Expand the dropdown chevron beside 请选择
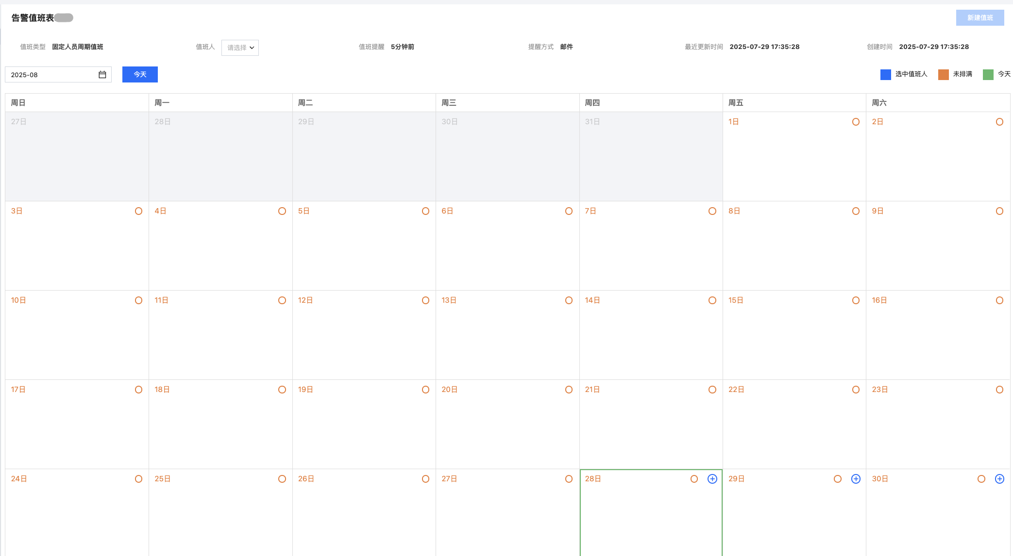 coord(252,48)
